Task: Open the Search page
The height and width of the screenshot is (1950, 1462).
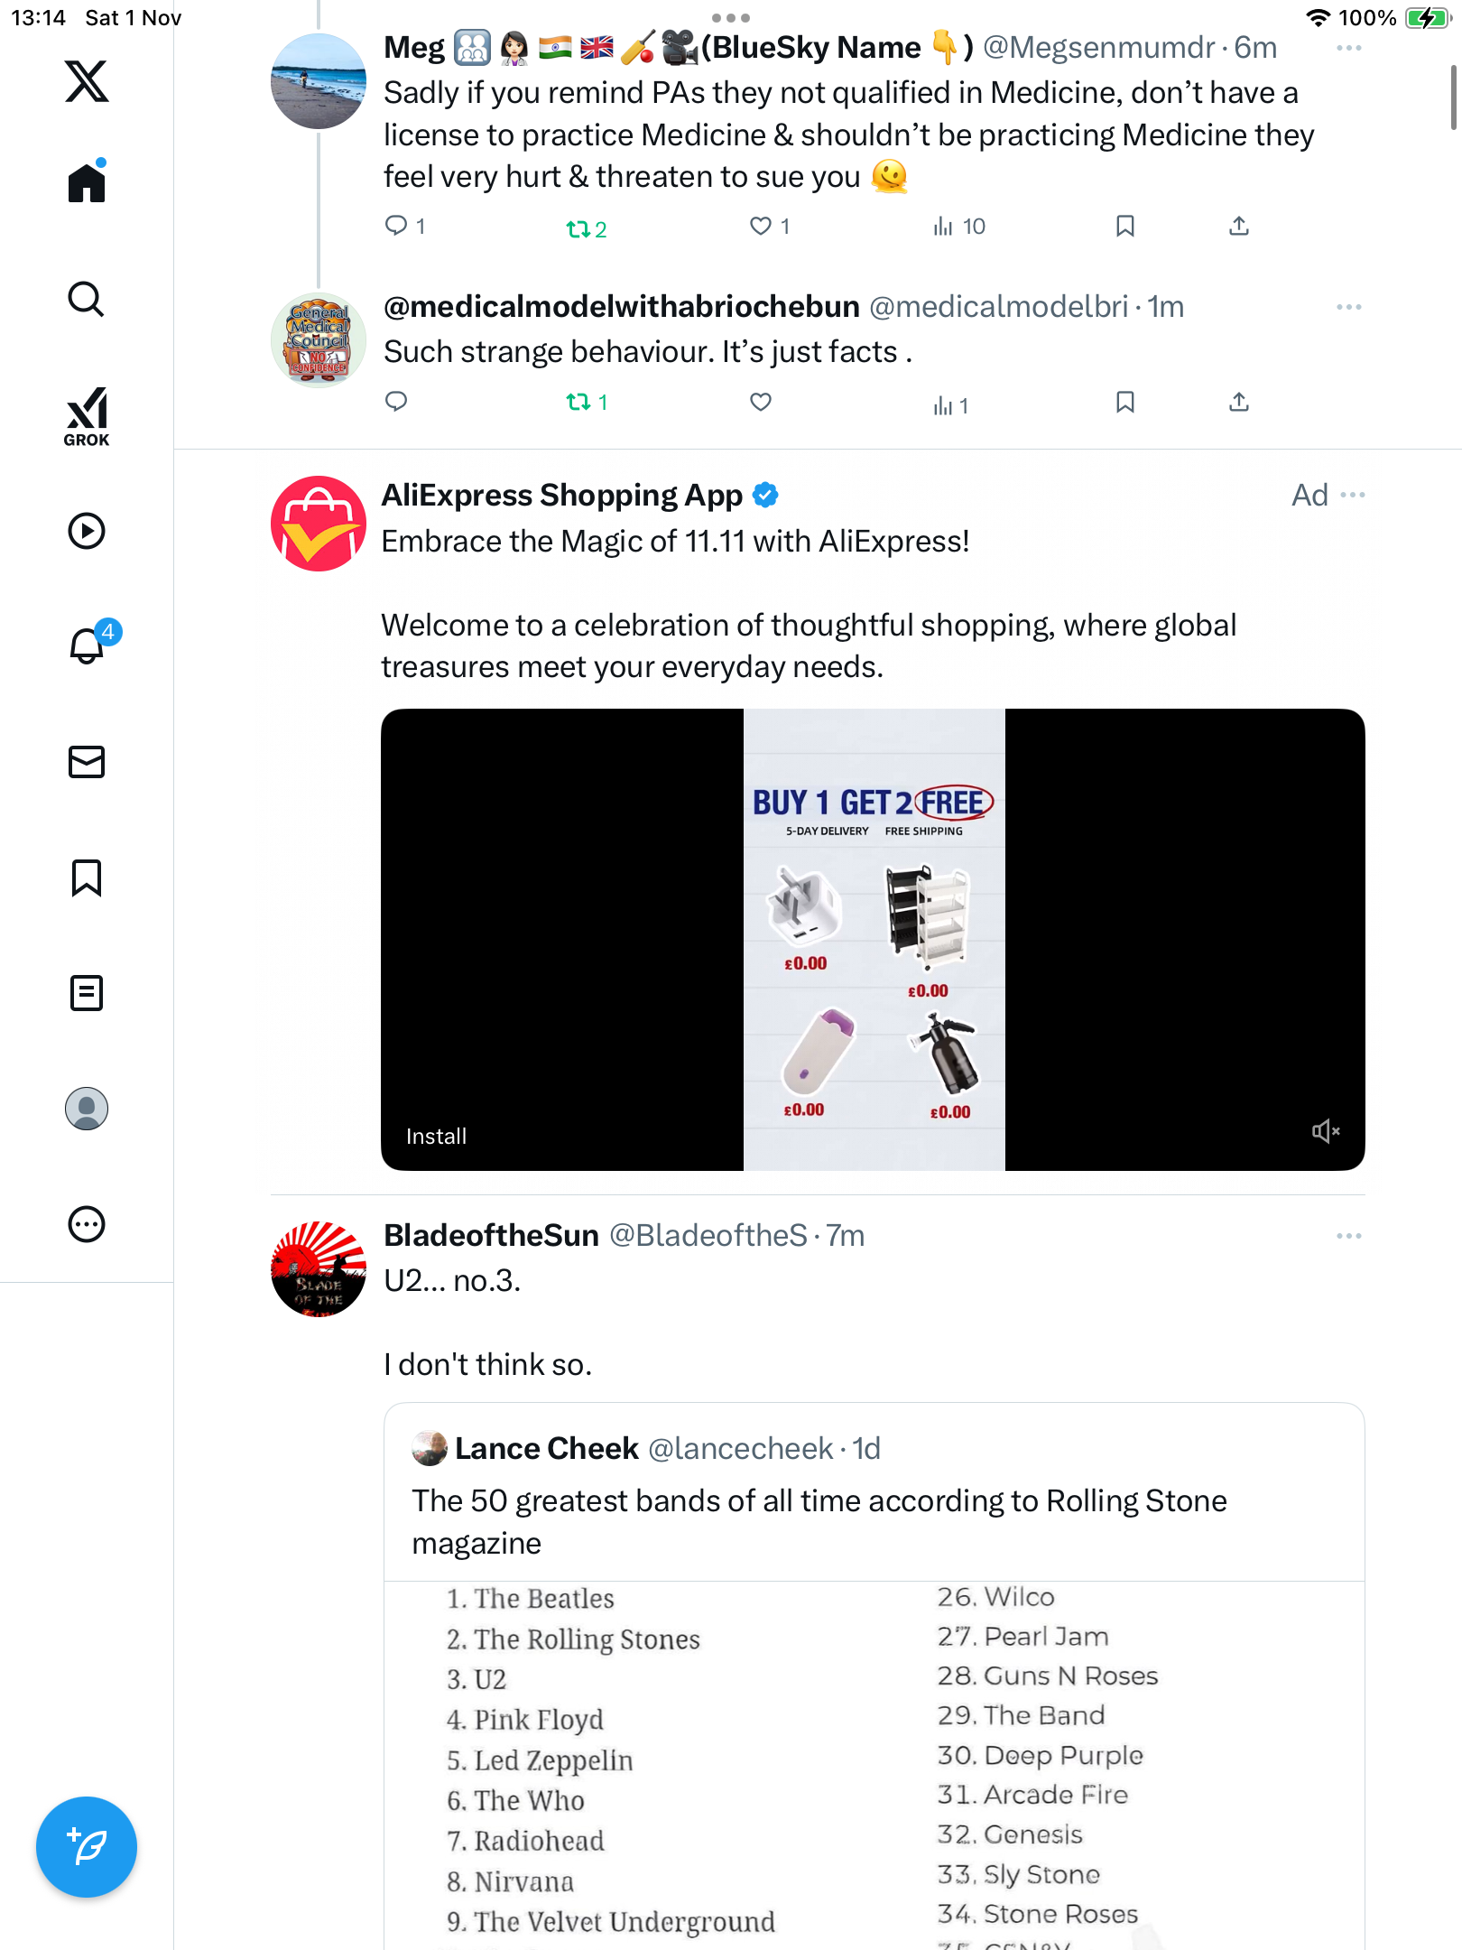Action: [x=87, y=300]
